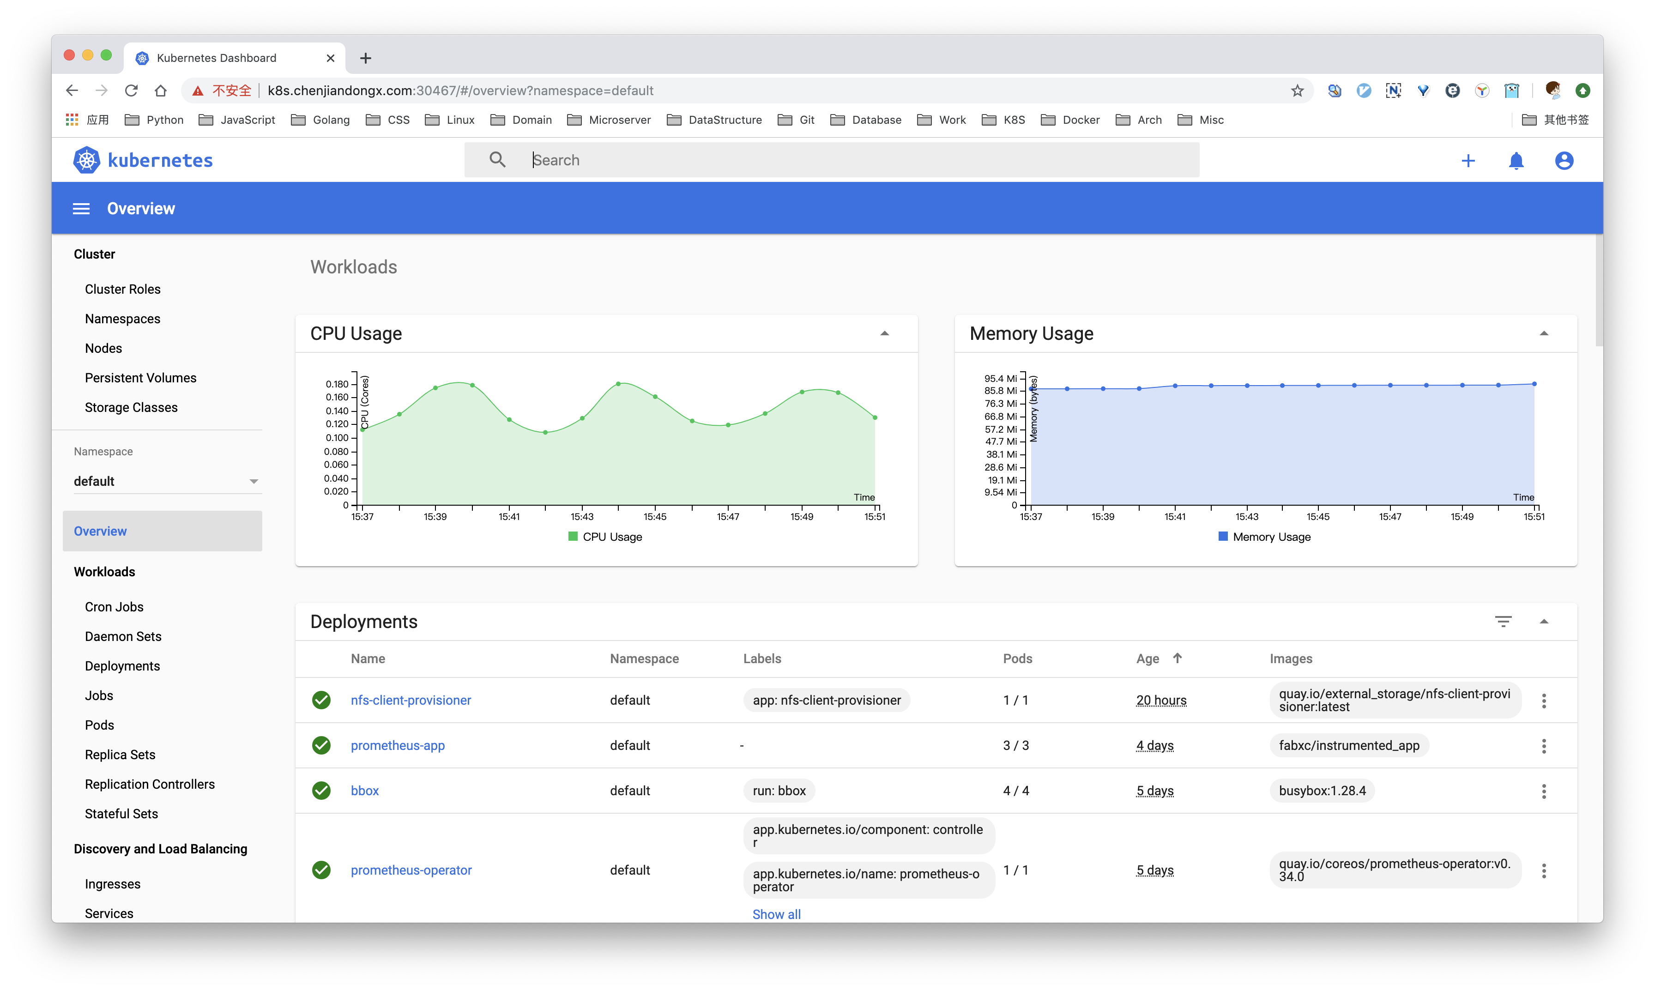The image size is (1655, 991).
Task: Open Replication Controllers in sidebar
Action: [x=150, y=784]
